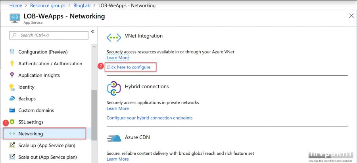
Task: Focus the Search (Ctrl+/) field
Action: (49, 35)
